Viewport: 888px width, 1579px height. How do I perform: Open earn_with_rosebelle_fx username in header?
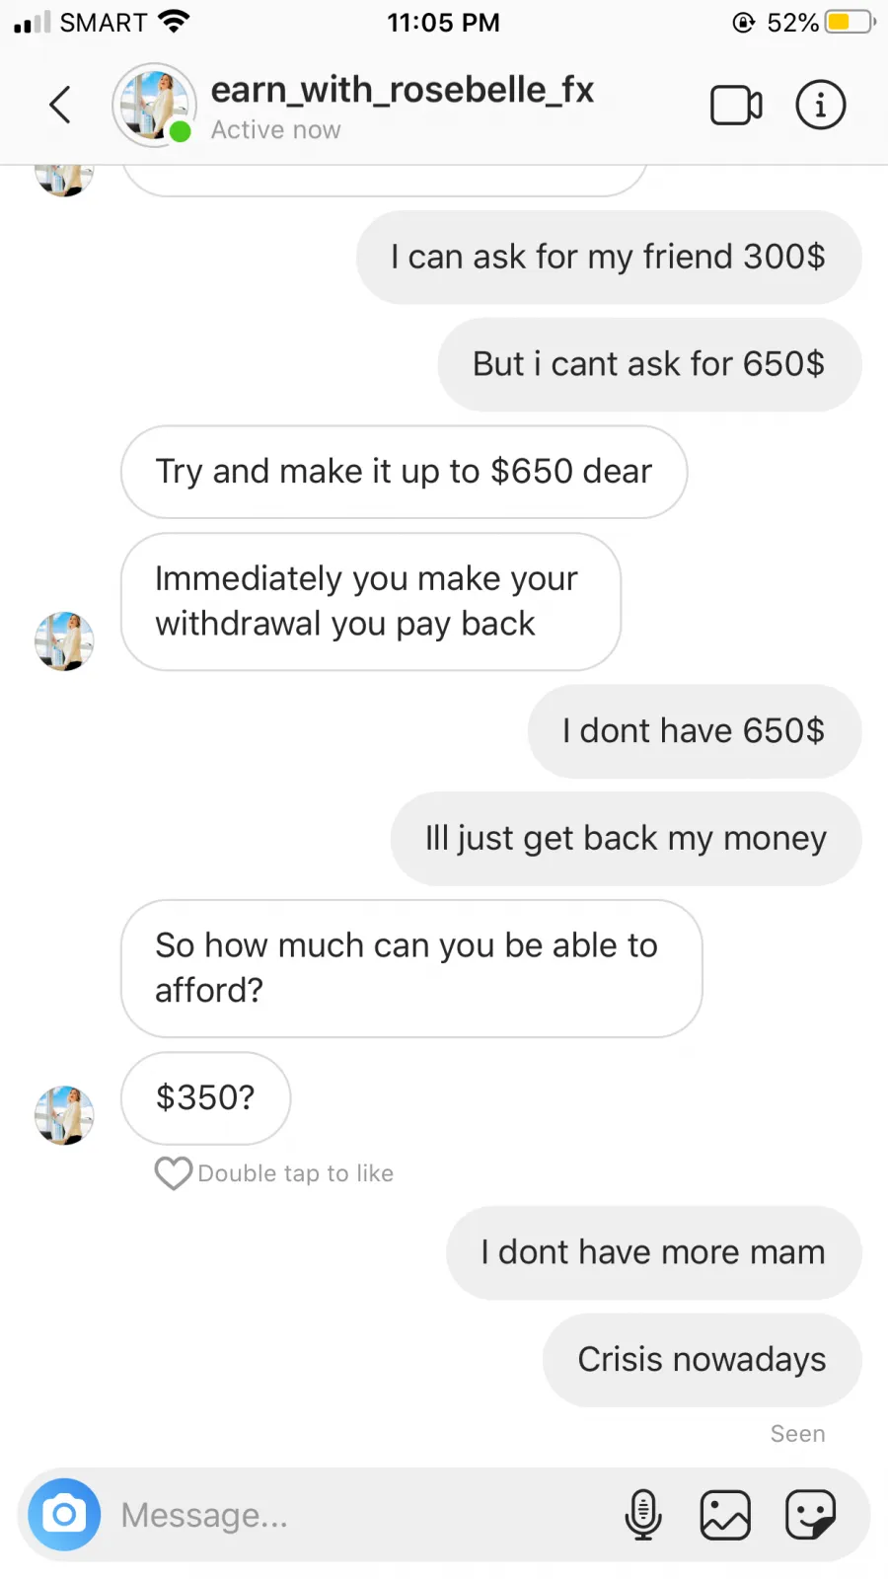403,90
